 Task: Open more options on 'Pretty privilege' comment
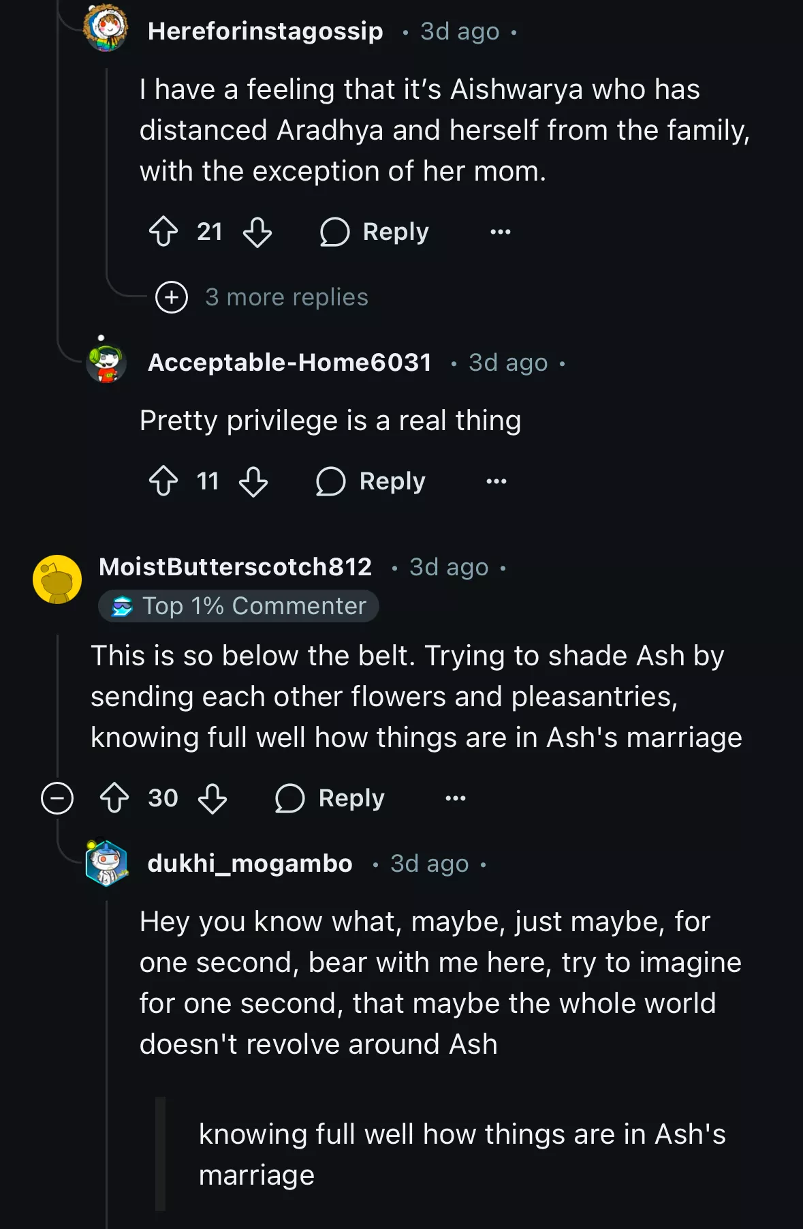pos(497,481)
